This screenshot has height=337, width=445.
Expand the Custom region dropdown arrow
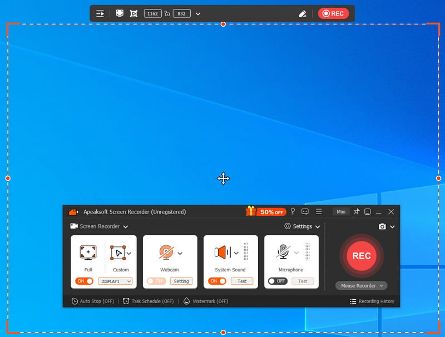click(x=129, y=254)
